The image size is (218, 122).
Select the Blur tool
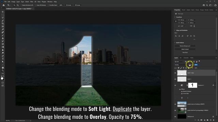tap(3, 50)
